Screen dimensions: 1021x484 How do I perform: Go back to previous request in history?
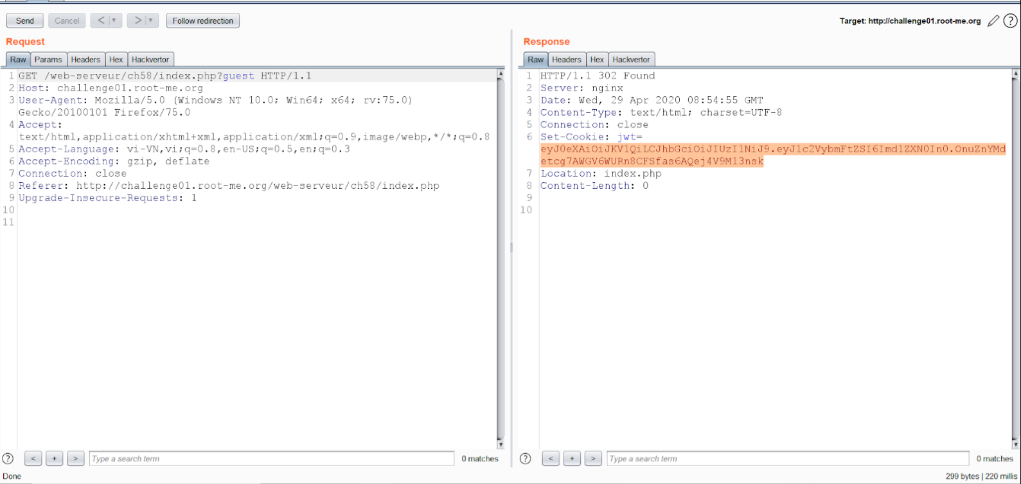coord(101,21)
